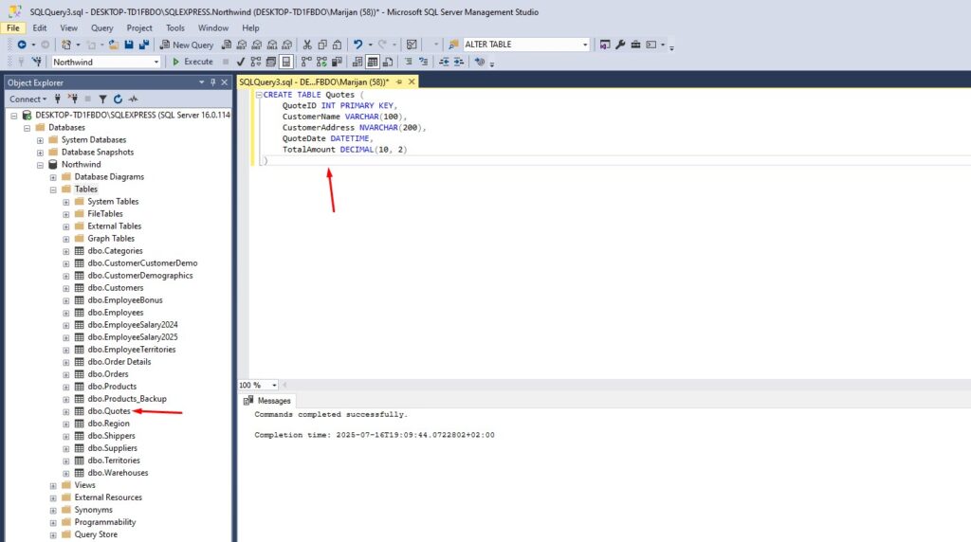Viewport: 971px width, 542px height.
Task: Open the Toolbox icon in toolbar
Action: point(635,45)
